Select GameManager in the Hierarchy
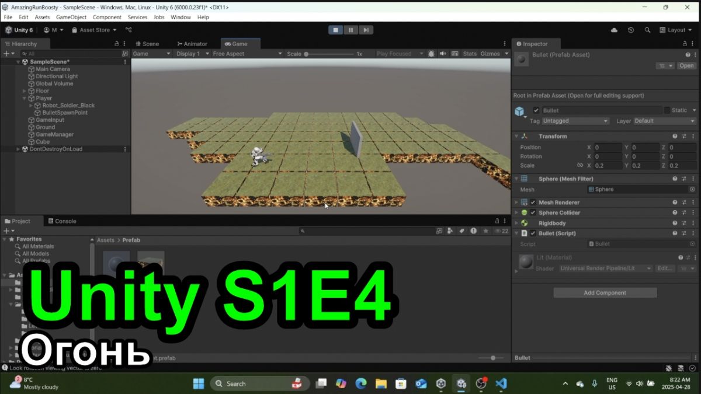This screenshot has height=394, width=701. [55, 134]
